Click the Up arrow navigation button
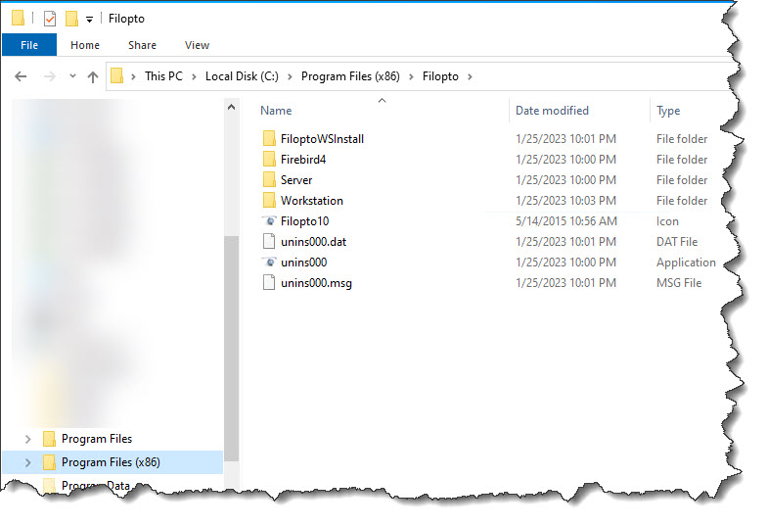Viewport: 767px width, 526px height. (x=93, y=76)
